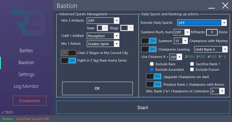Open the Log Monitor section

point(26,86)
